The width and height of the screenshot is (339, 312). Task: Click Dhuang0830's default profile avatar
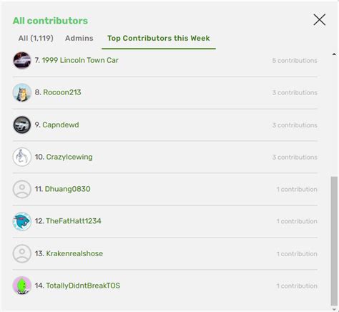(x=22, y=189)
